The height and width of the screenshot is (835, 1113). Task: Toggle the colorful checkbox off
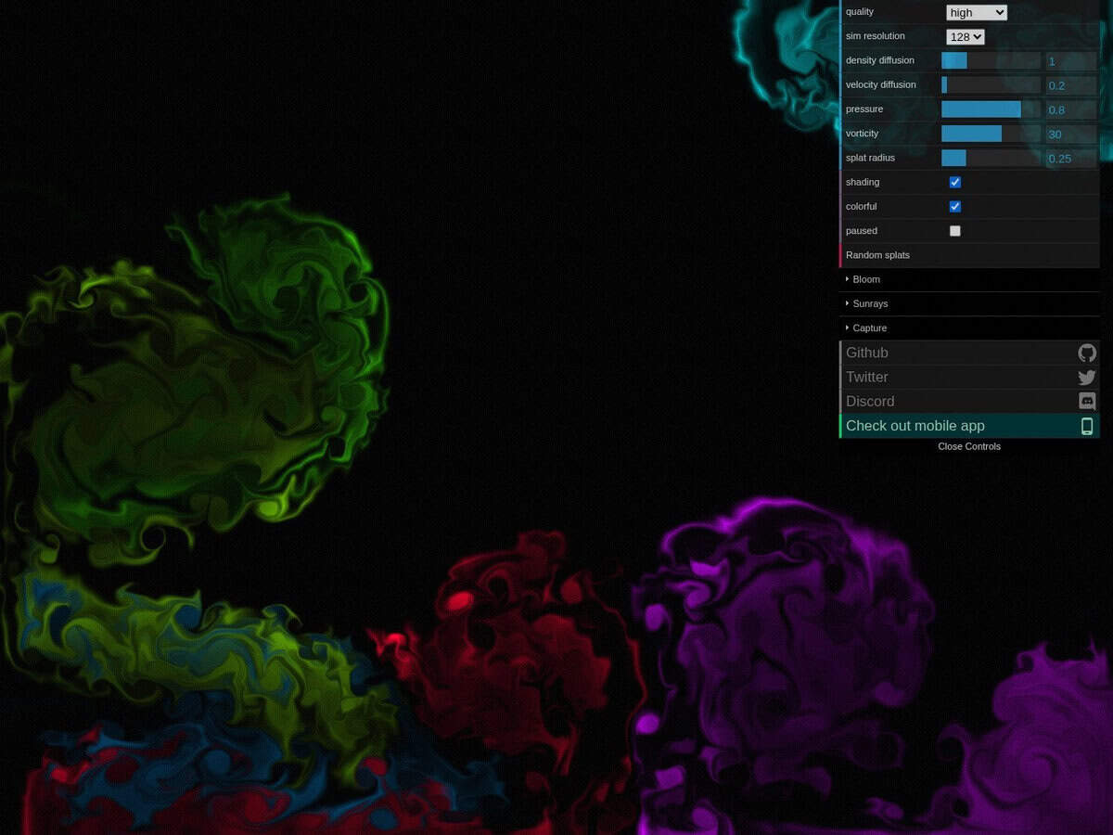pos(955,206)
